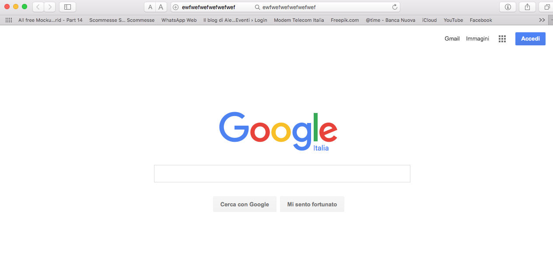Show all tabs overview icon
Image resolution: width=553 pixels, height=260 pixels.
click(547, 7)
